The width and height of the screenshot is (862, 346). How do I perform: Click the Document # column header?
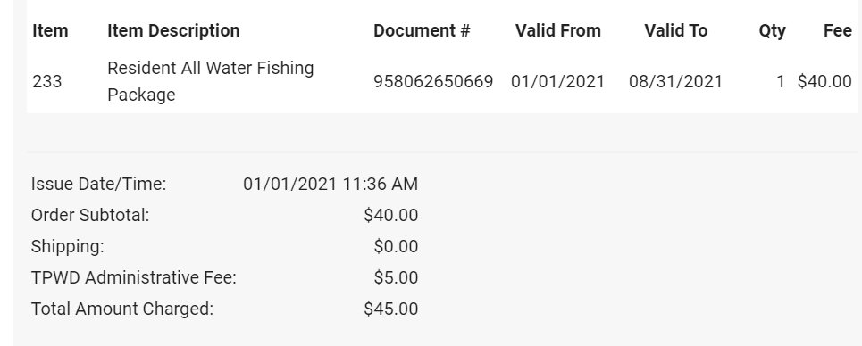point(422,30)
